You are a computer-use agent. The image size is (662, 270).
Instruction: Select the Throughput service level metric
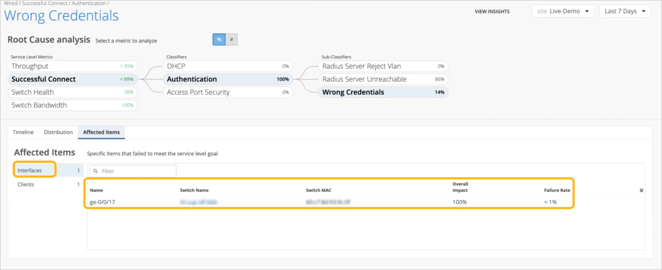pyautogui.click(x=72, y=67)
